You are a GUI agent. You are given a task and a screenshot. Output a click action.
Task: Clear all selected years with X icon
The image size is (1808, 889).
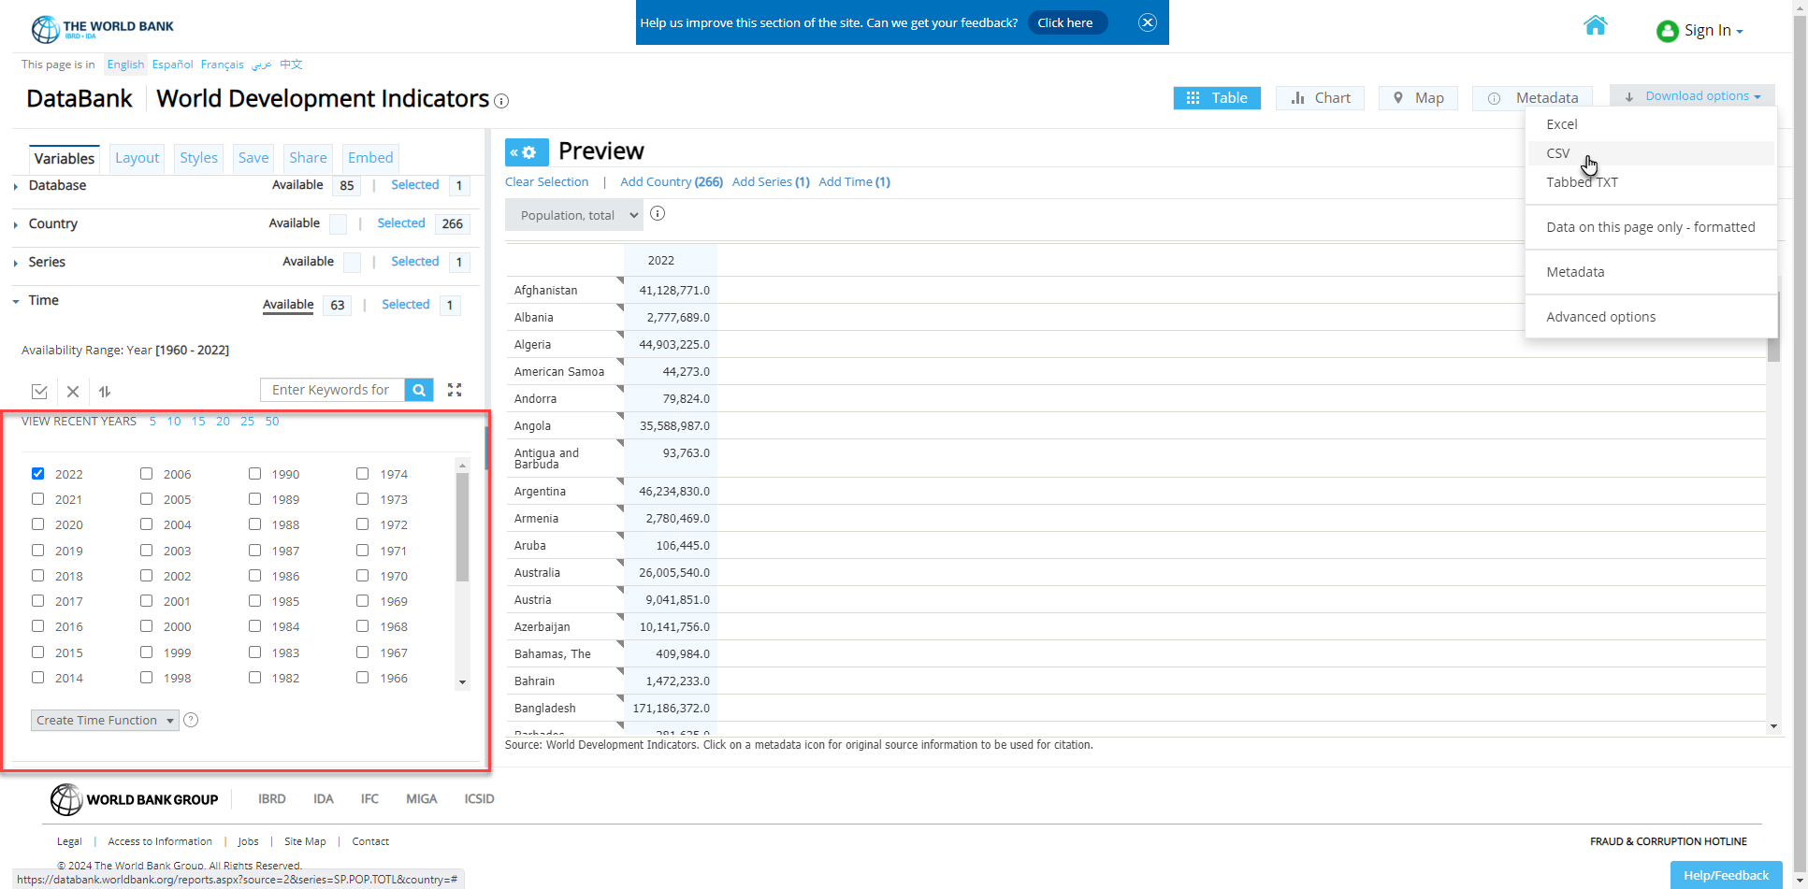[x=73, y=391]
